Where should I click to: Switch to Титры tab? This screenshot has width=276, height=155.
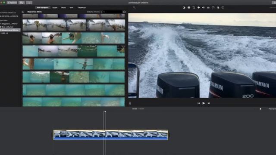63,8
